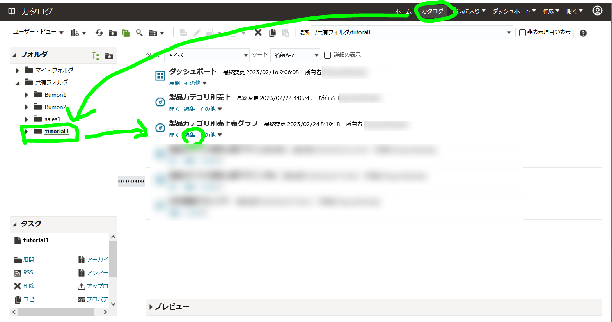Open その他 menu for ダッシュボード item
This screenshot has height=322, width=612.
point(195,83)
